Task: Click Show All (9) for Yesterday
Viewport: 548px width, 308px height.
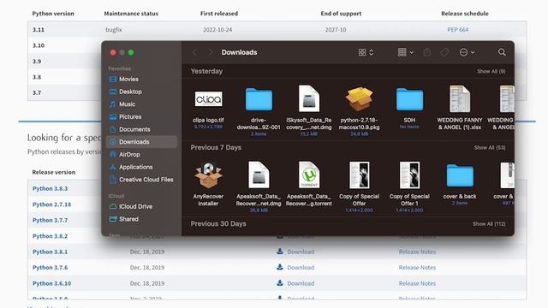Action: 491,71
